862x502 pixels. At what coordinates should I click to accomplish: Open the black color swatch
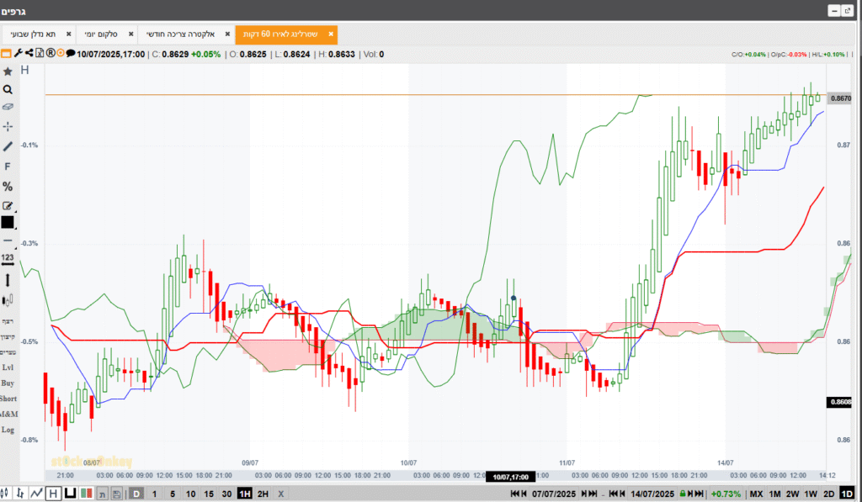coord(8,223)
